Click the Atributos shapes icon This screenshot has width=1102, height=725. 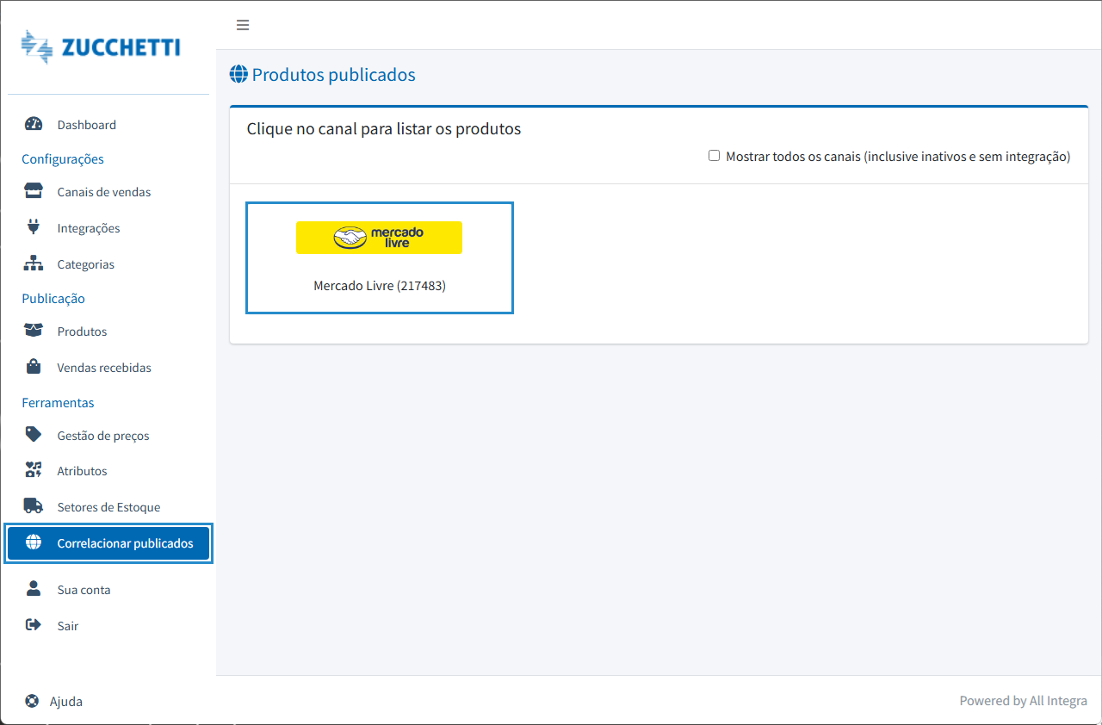click(34, 470)
